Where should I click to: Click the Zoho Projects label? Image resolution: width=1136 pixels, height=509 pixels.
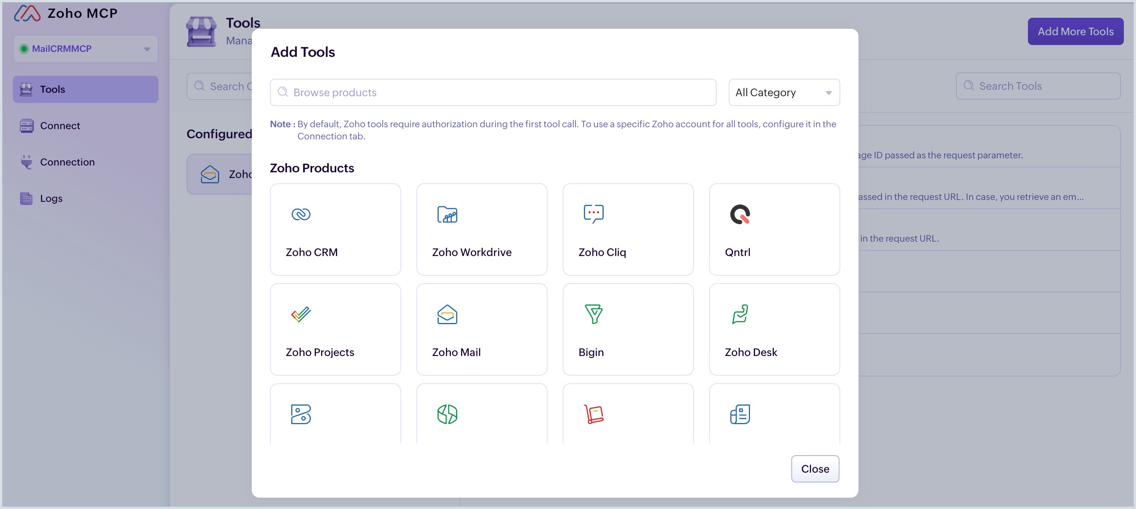click(320, 353)
